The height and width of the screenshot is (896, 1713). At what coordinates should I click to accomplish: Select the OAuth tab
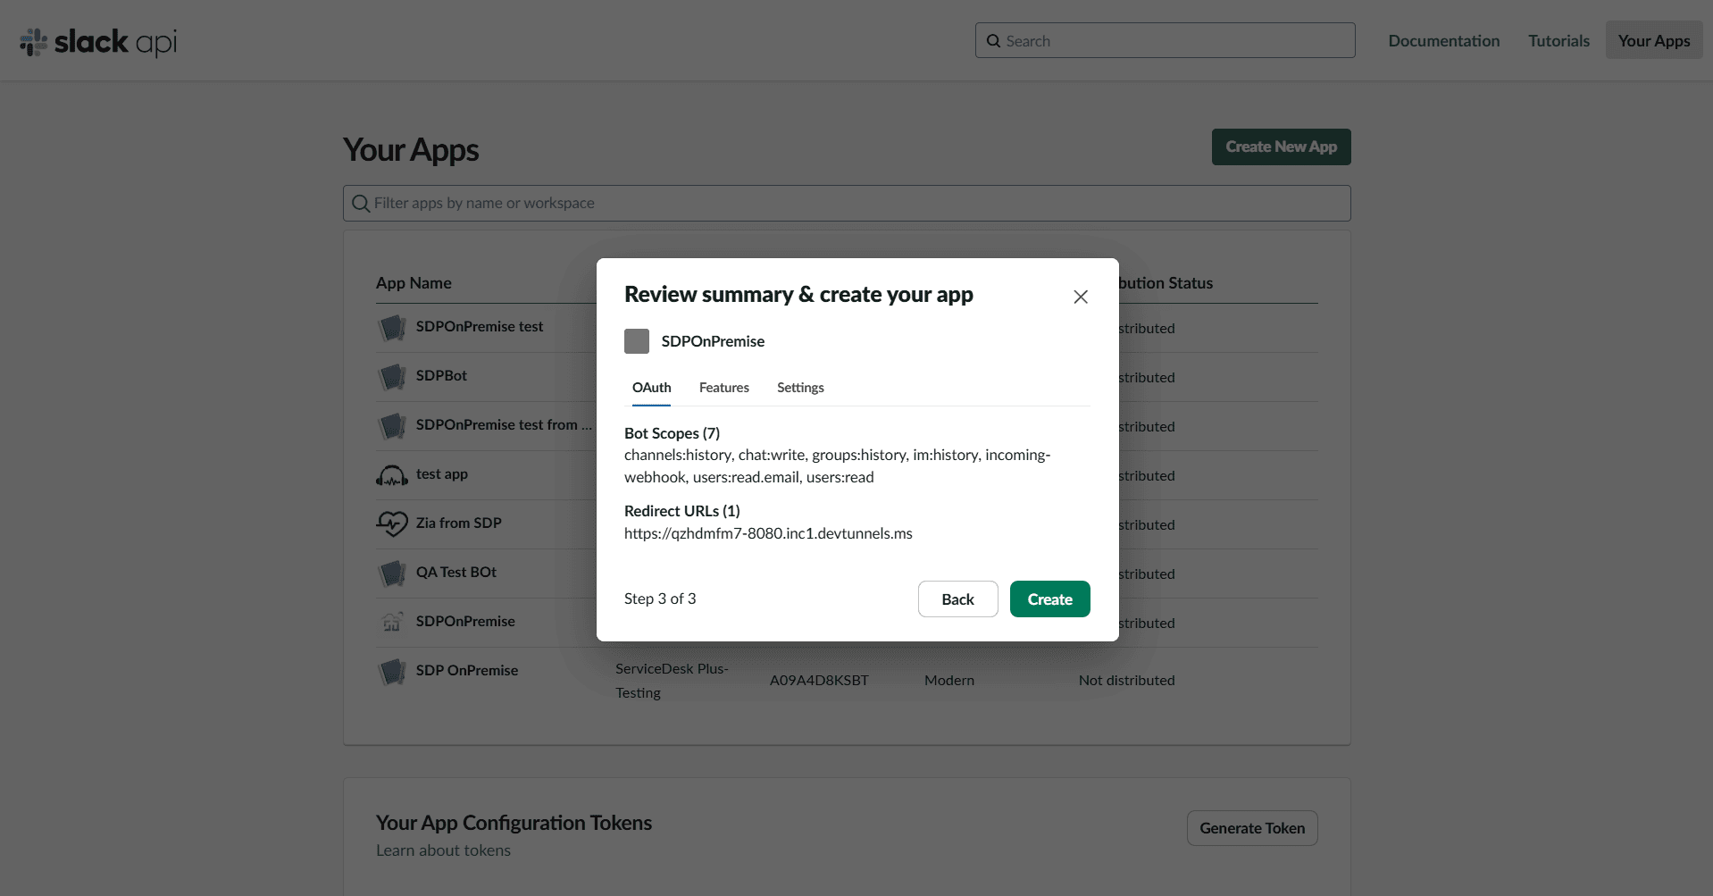[x=651, y=388]
